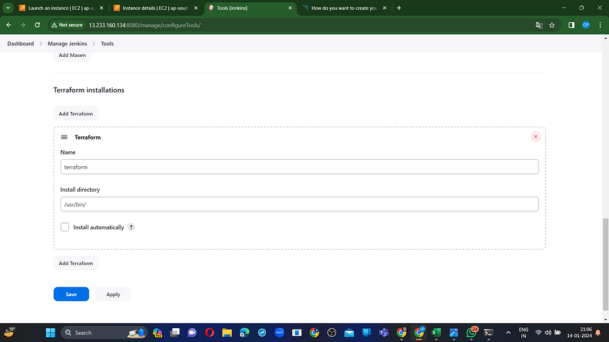Click the taskbar Search box
609x342 pixels.
pyautogui.click(x=104, y=333)
